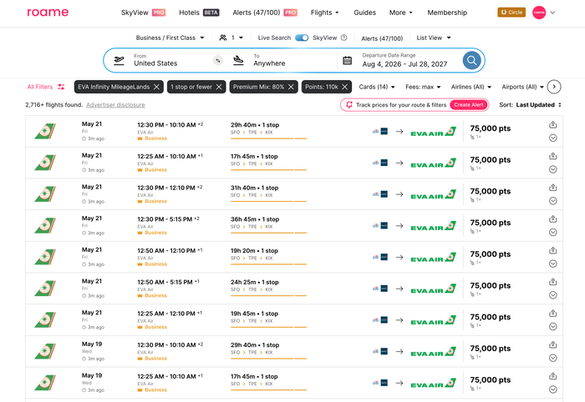
Task: Open the Cards (14) filter dropdown
Action: [x=377, y=87]
